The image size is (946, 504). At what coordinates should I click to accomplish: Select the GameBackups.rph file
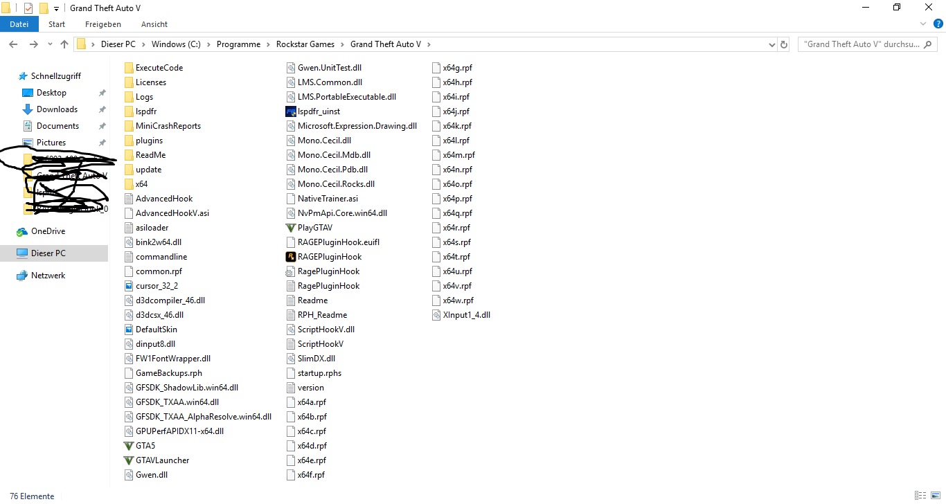[163, 373]
